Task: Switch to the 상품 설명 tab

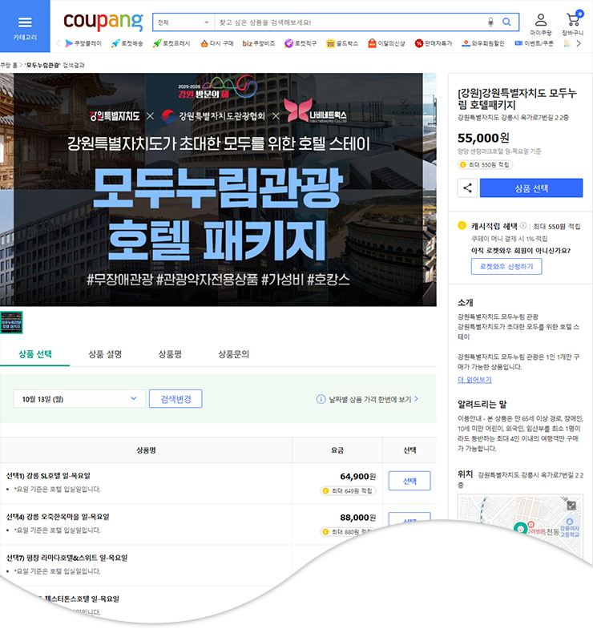Action: [x=105, y=353]
